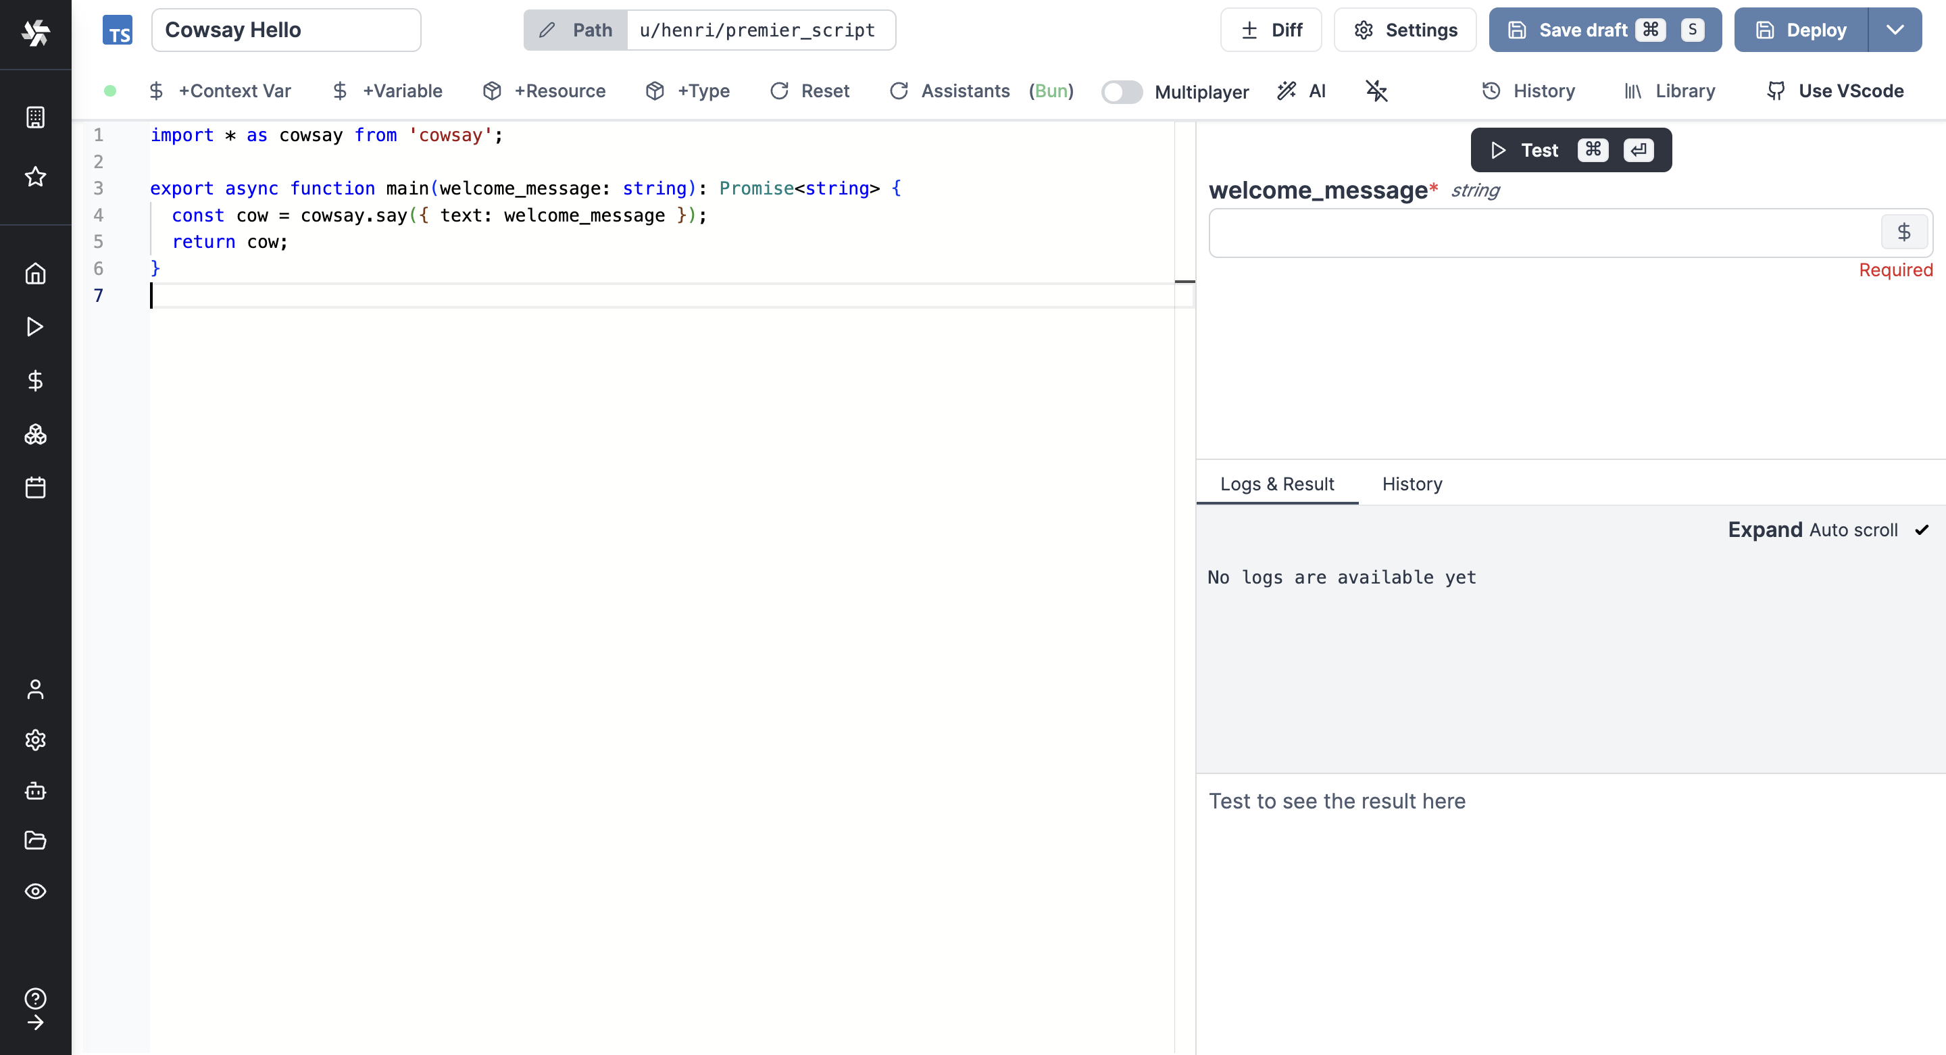Open Variables dollar icon in sidebar
Screen dimensions: 1946x1055
pyautogui.click(x=34, y=381)
